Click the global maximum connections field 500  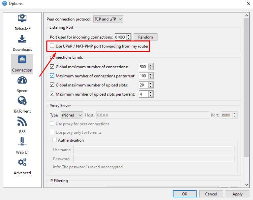144,67
